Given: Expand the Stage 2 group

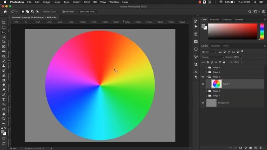Looking at the screenshot, I should click(207, 91).
